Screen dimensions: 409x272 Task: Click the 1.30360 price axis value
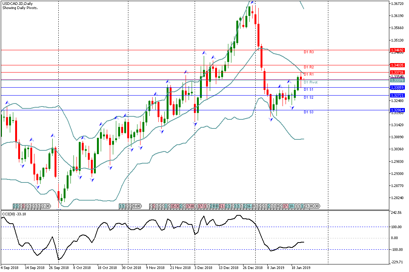(x=397, y=149)
